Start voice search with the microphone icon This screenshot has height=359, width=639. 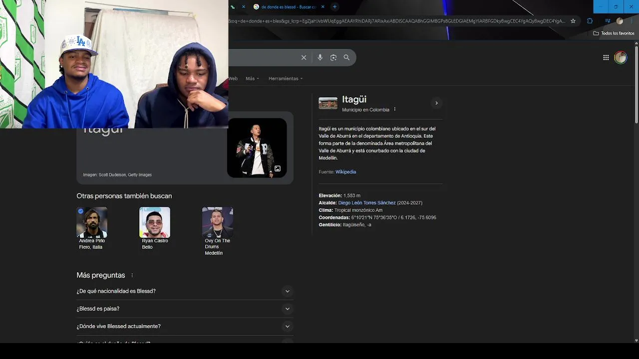pos(320,57)
